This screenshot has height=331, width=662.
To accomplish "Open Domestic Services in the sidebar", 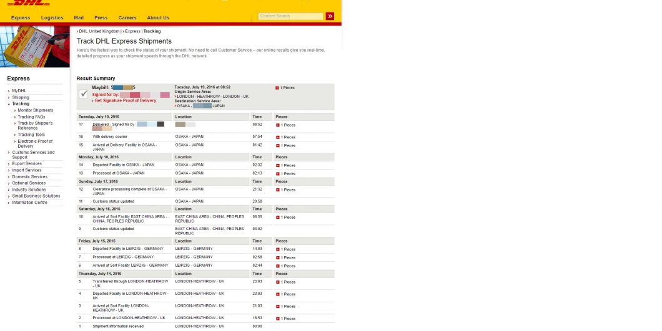I will coord(29,176).
